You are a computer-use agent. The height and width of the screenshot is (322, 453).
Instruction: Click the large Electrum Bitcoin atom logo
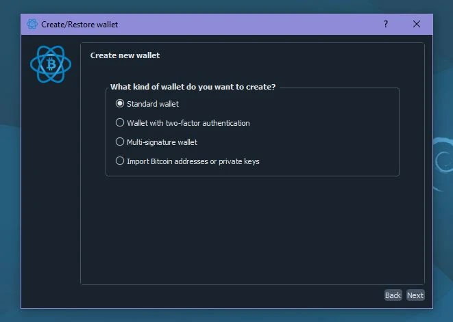[x=51, y=65]
